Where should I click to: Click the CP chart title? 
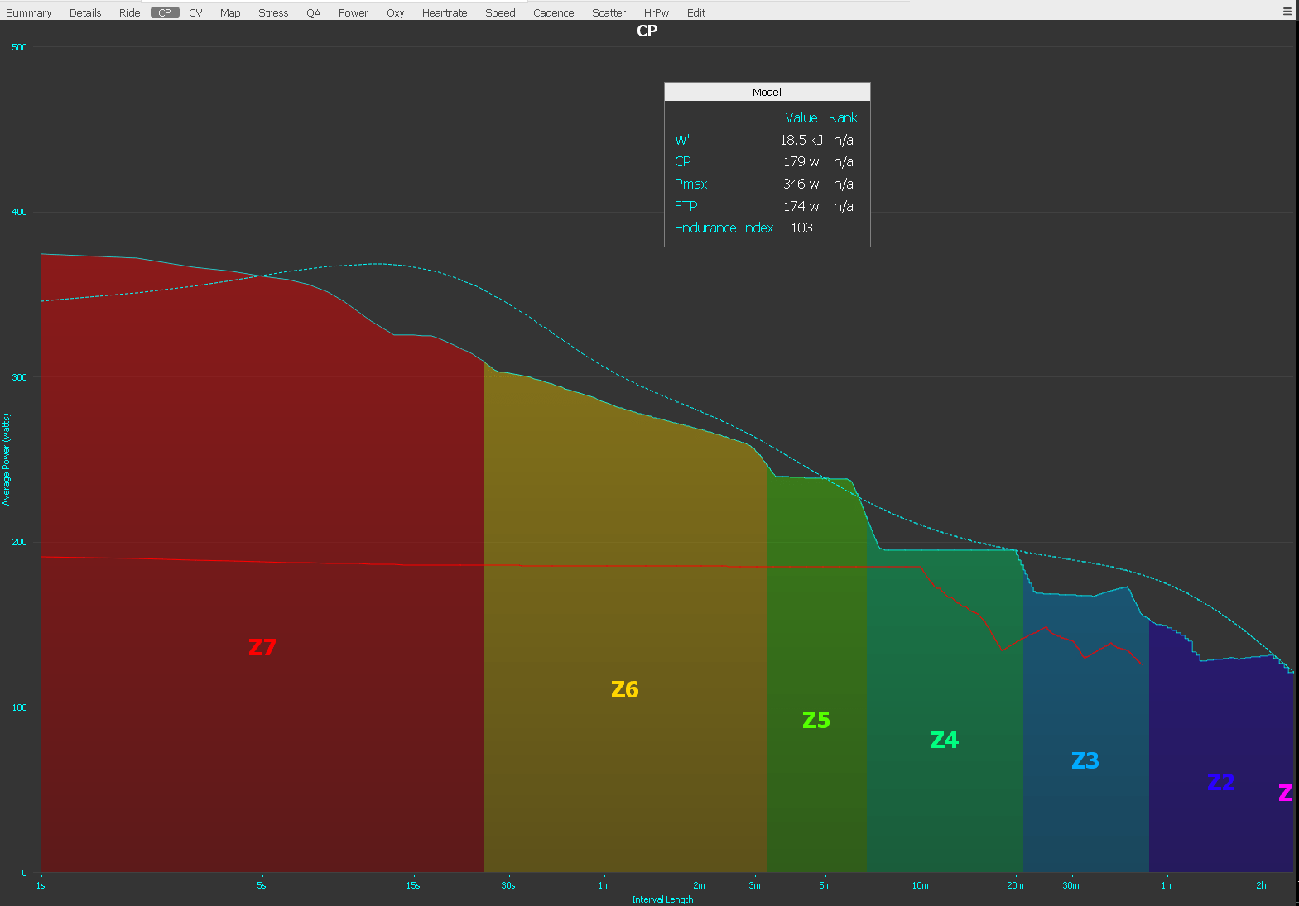(647, 31)
